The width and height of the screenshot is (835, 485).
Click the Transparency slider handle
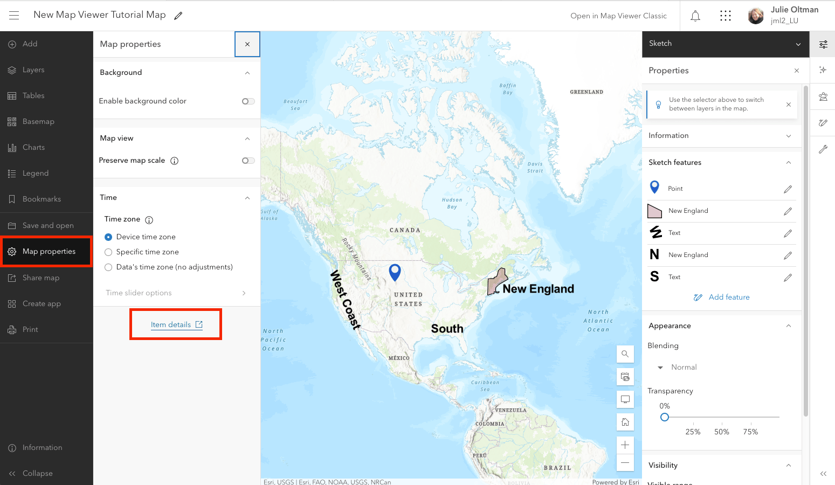click(665, 417)
